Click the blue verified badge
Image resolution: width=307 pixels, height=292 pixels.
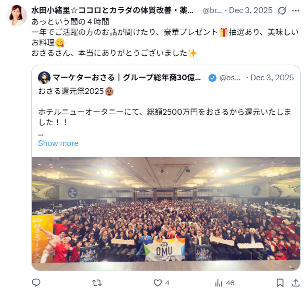pos(212,78)
